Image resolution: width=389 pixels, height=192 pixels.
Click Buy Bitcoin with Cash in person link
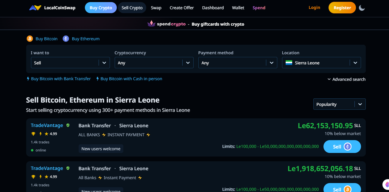click(x=131, y=79)
